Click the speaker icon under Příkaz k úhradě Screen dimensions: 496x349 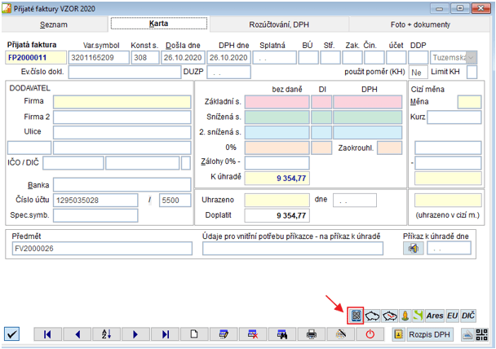click(x=413, y=248)
